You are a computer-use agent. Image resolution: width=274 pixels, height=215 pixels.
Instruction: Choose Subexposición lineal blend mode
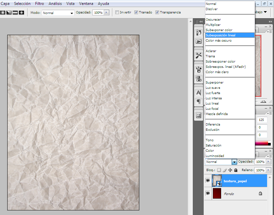coord(230,35)
